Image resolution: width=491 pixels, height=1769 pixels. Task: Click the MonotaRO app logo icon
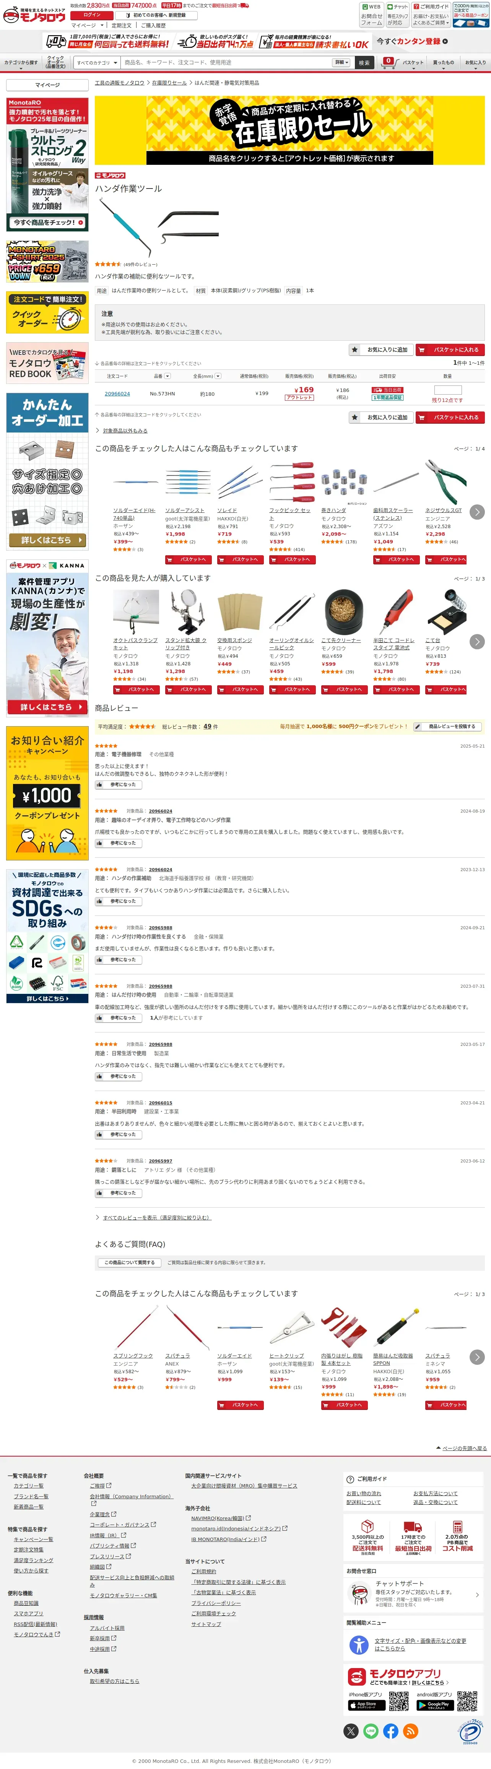pos(356,1676)
